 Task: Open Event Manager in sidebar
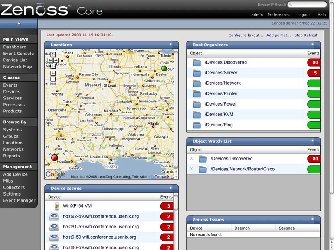coord(19,201)
